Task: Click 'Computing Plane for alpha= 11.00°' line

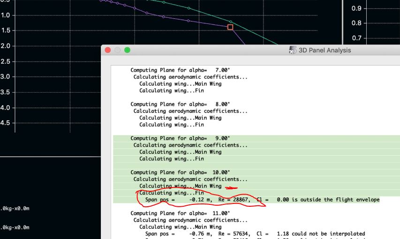Action: (180, 213)
